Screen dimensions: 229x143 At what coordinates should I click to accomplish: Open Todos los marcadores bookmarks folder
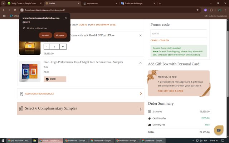pos(216,16)
